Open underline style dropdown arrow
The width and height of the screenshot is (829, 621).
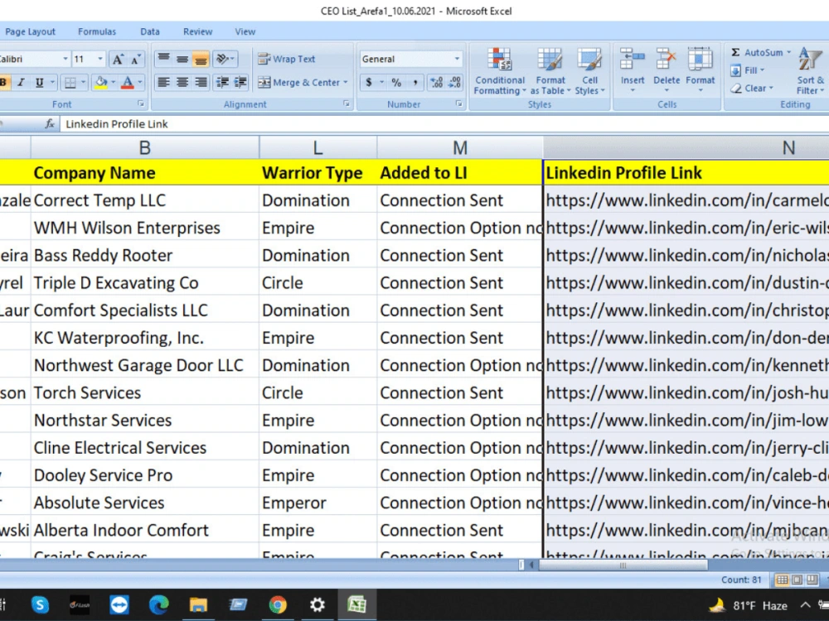click(52, 82)
